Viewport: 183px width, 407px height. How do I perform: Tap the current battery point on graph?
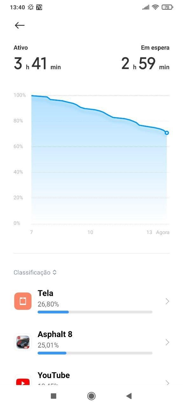(167, 133)
